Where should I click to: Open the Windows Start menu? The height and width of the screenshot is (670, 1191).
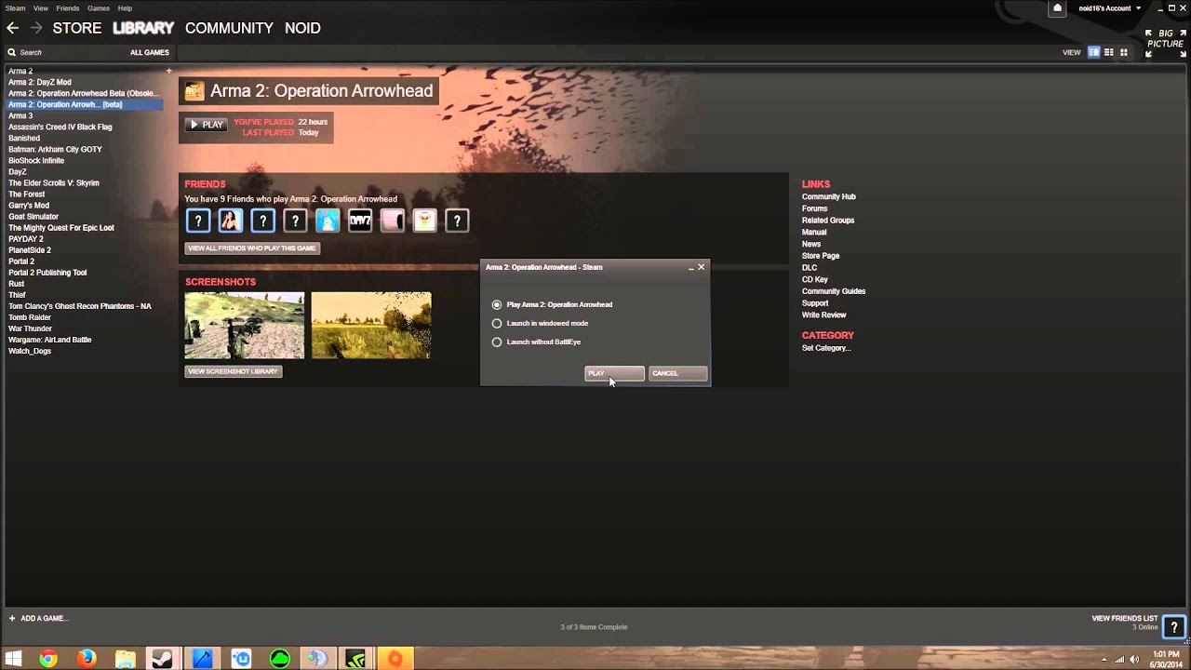(13, 659)
